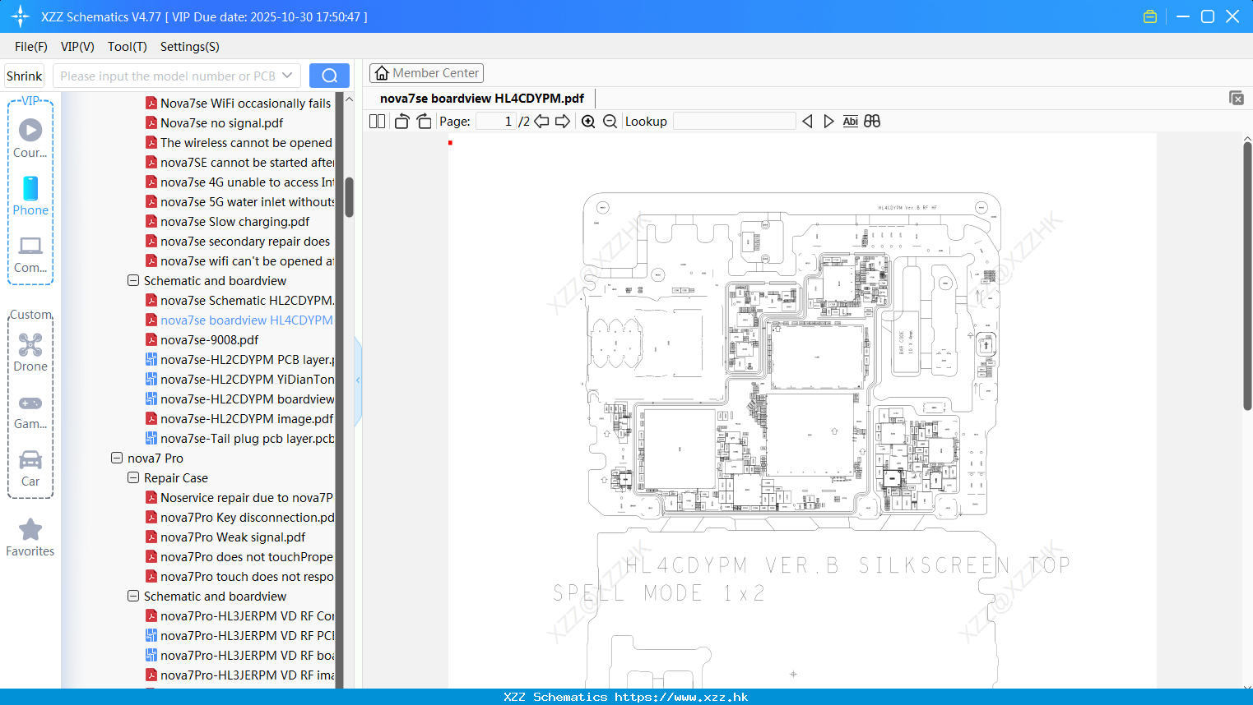
Task: Click the blue search button
Action: (x=329, y=76)
